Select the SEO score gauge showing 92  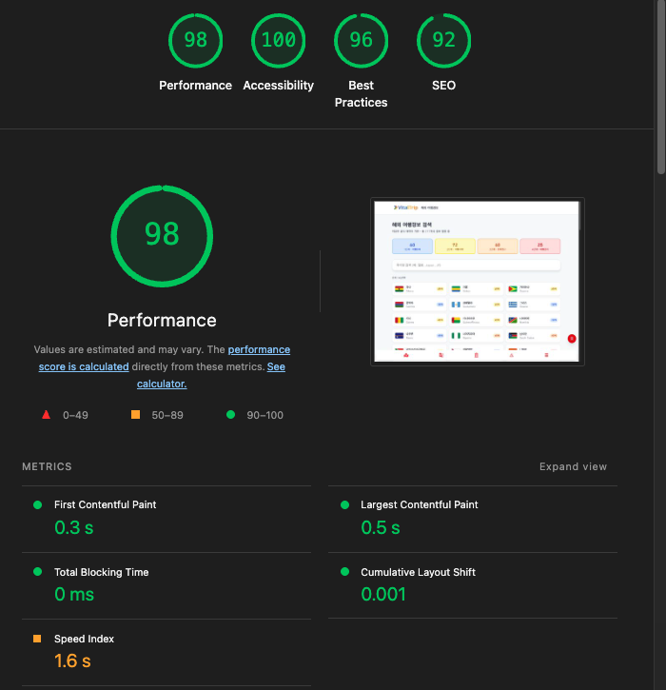[x=444, y=41]
